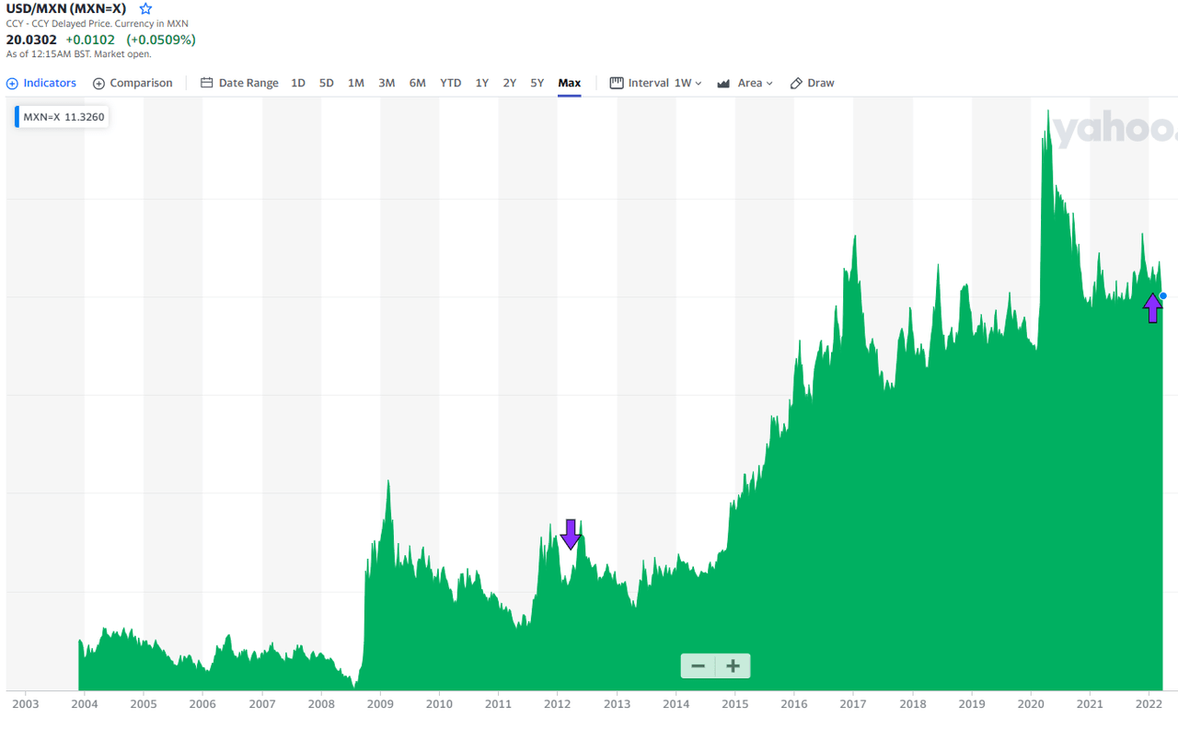This screenshot has width=1178, height=740.
Task: Expand the Area chart type dropdown
Action: [745, 83]
